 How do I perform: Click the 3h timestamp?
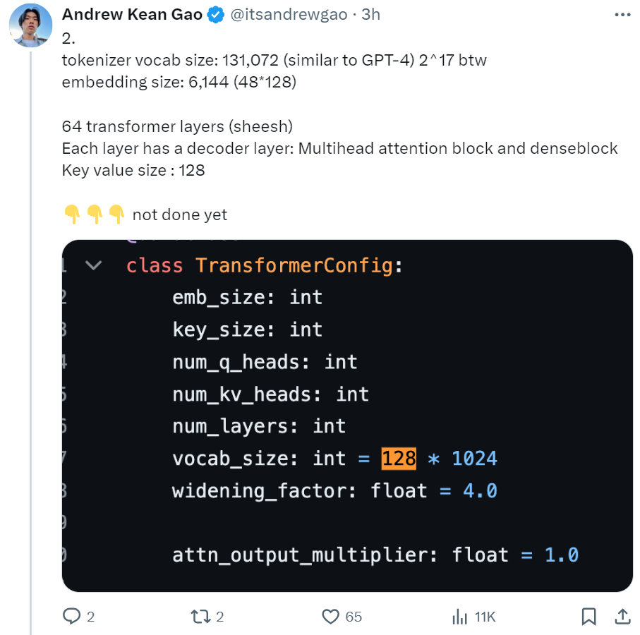[x=370, y=15]
